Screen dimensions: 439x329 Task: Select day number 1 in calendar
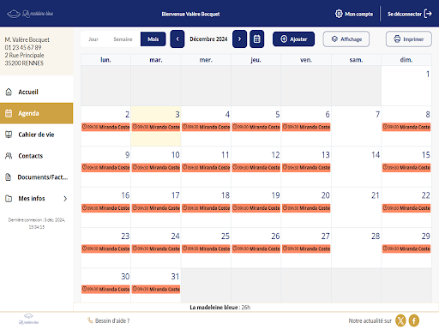(x=428, y=74)
